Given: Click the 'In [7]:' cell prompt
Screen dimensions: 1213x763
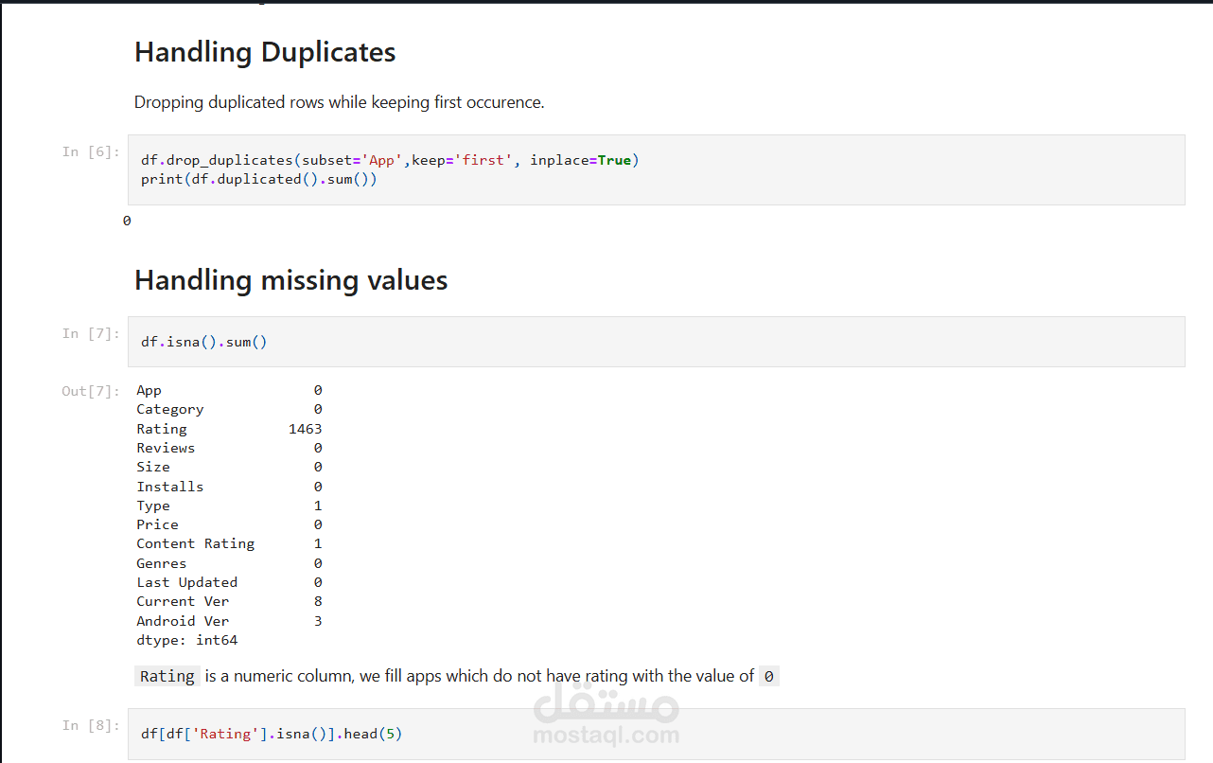Looking at the screenshot, I should click(x=91, y=333).
